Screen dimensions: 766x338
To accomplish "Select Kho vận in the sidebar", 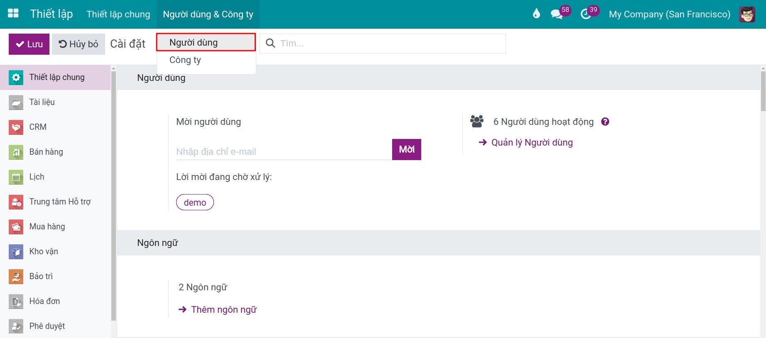I will tap(55, 251).
